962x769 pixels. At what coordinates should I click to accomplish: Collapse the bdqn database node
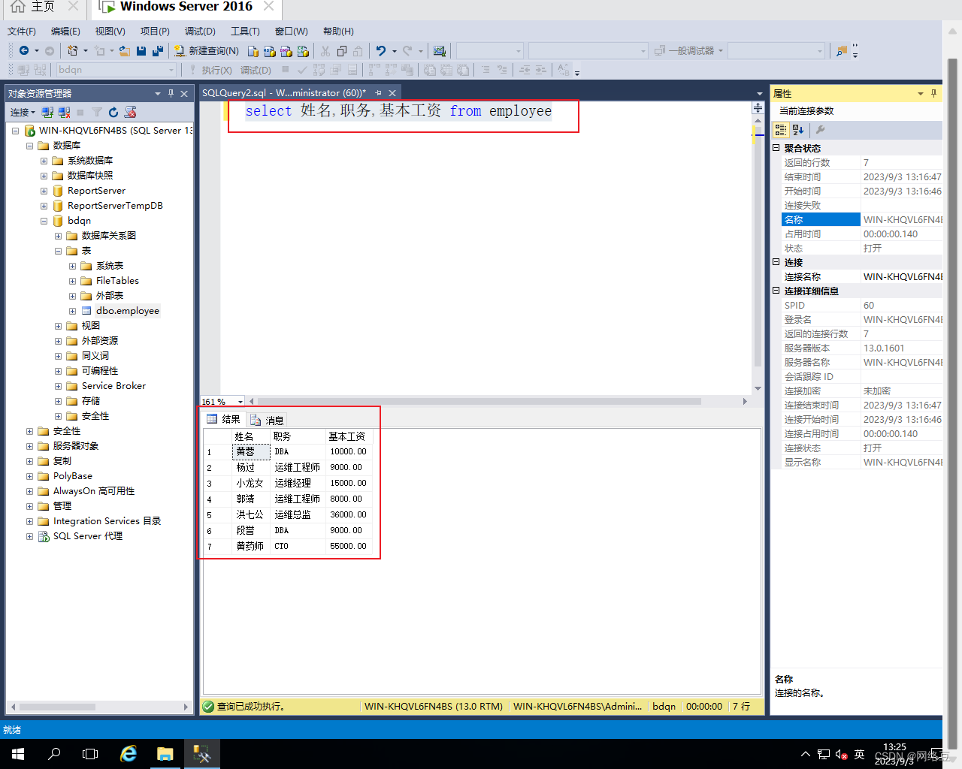(x=44, y=221)
